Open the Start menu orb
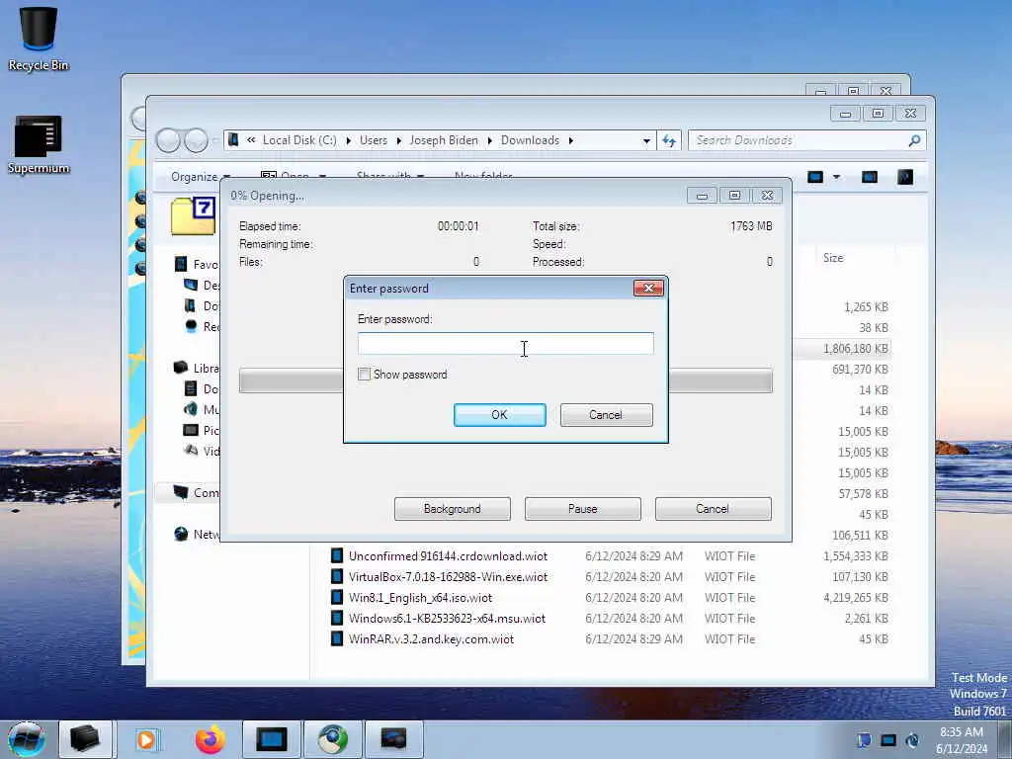This screenshot has width=1012, height=759. pos(27,739)
